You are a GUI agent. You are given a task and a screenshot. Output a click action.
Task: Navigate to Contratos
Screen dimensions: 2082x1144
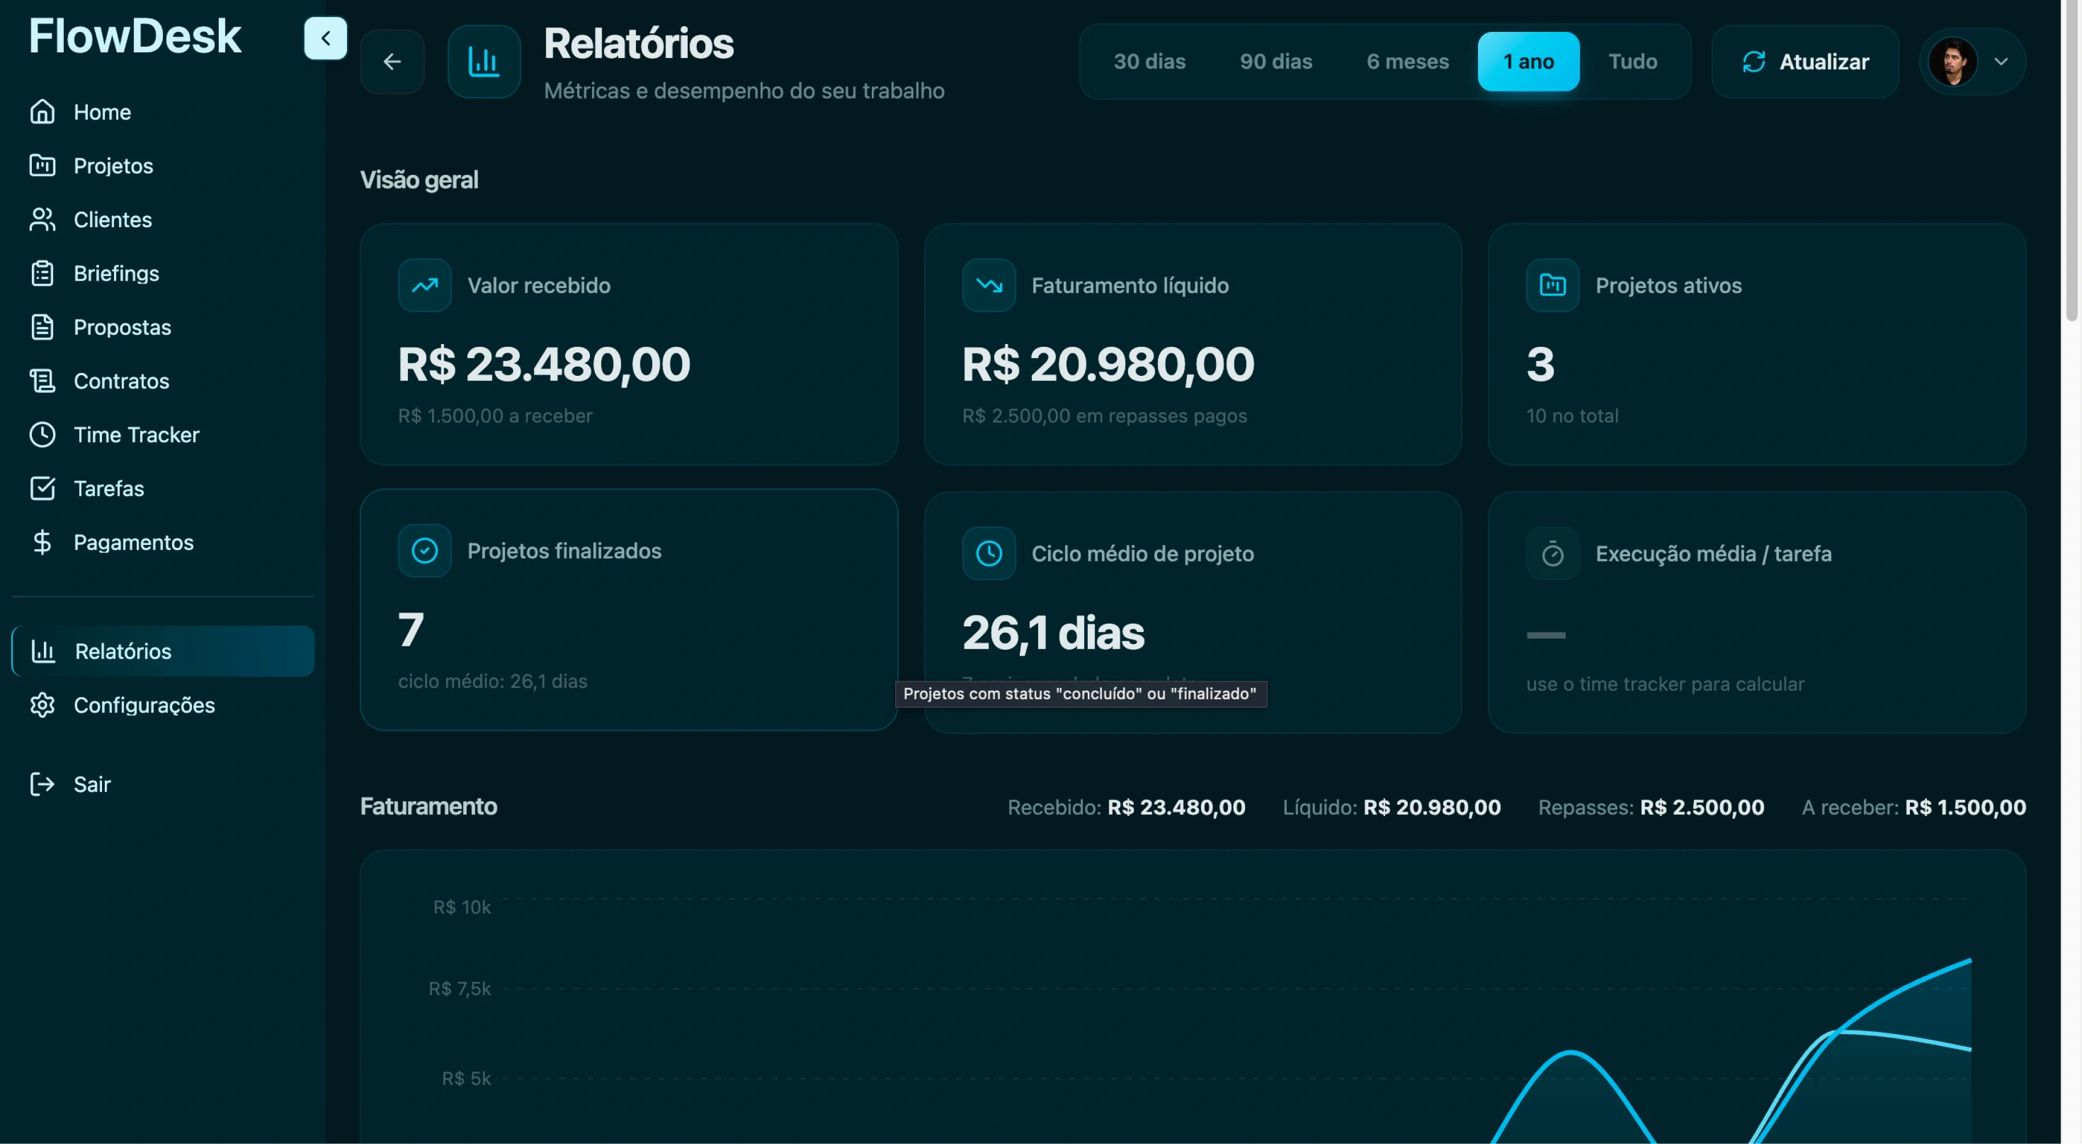point(162,380)
